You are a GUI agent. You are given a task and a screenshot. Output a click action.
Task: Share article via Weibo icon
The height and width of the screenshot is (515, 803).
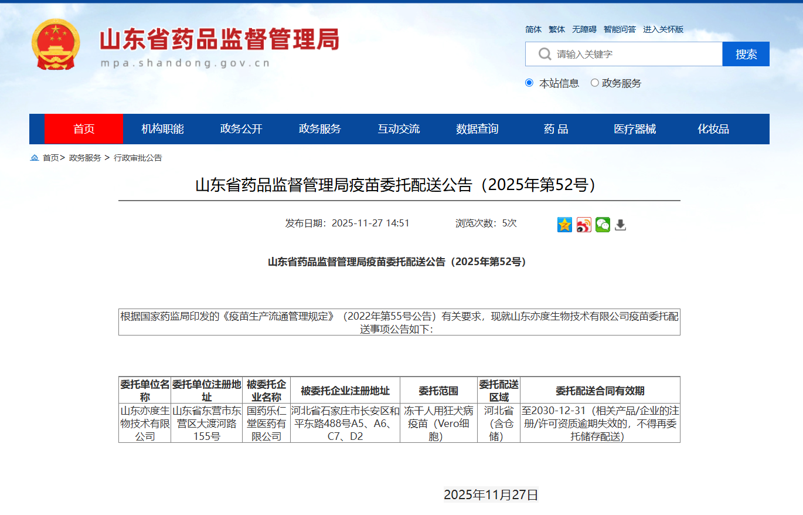[584, 225]
